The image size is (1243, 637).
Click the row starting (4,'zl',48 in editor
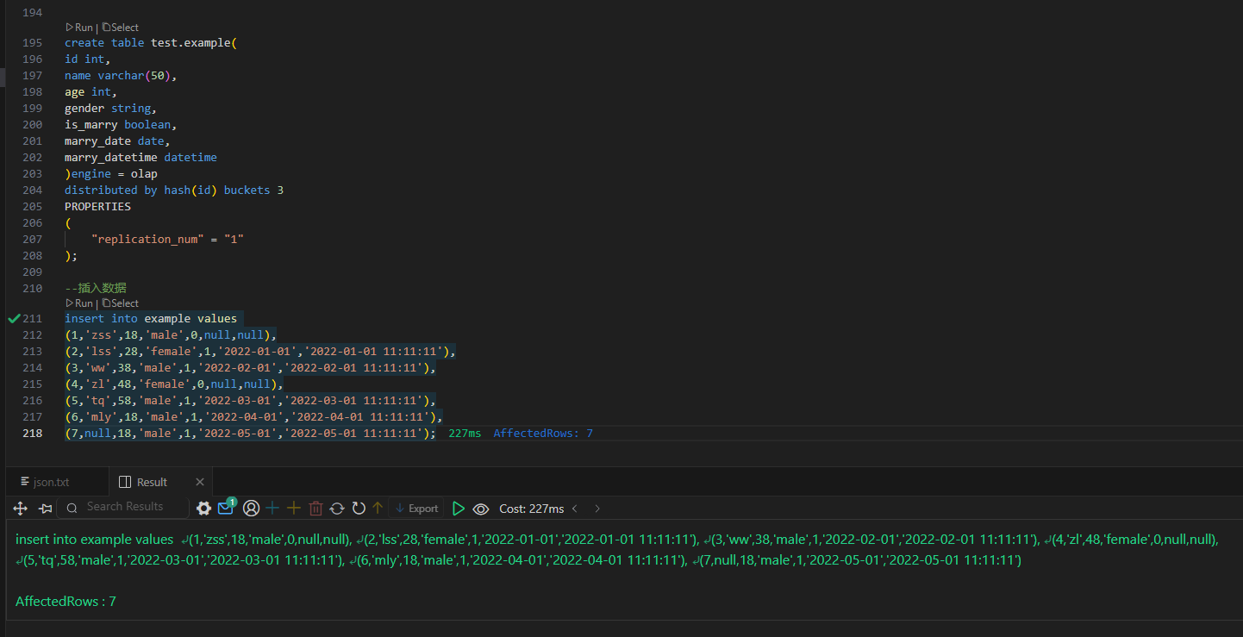point(174,384)
